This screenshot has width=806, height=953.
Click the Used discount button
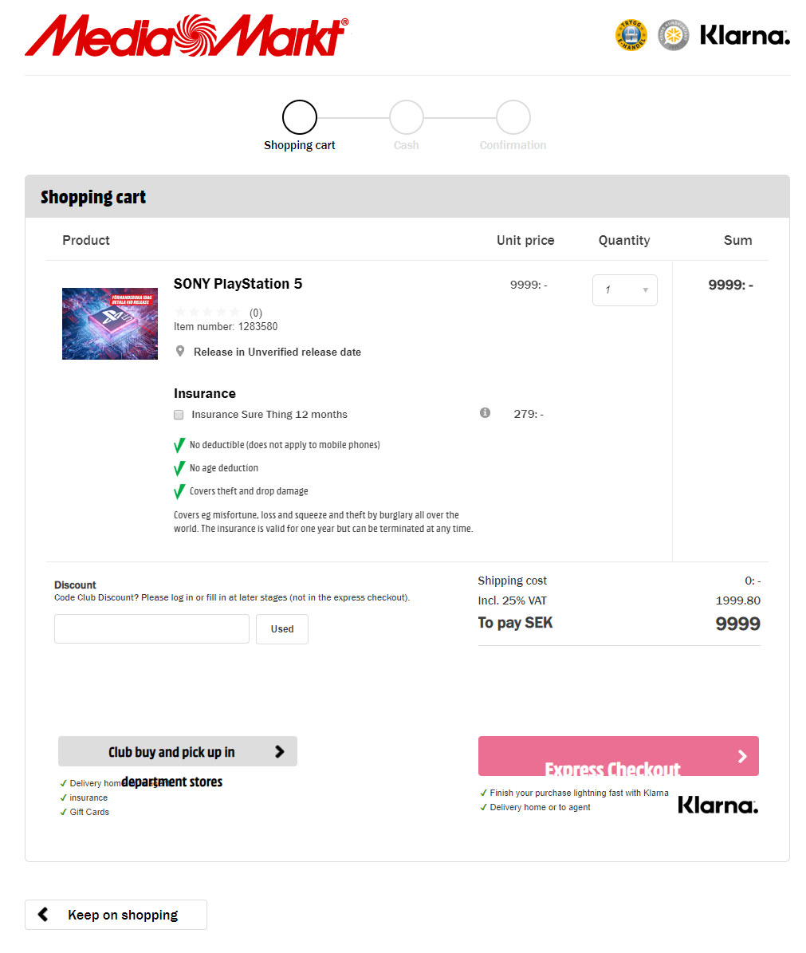click(x=282, y=629)
